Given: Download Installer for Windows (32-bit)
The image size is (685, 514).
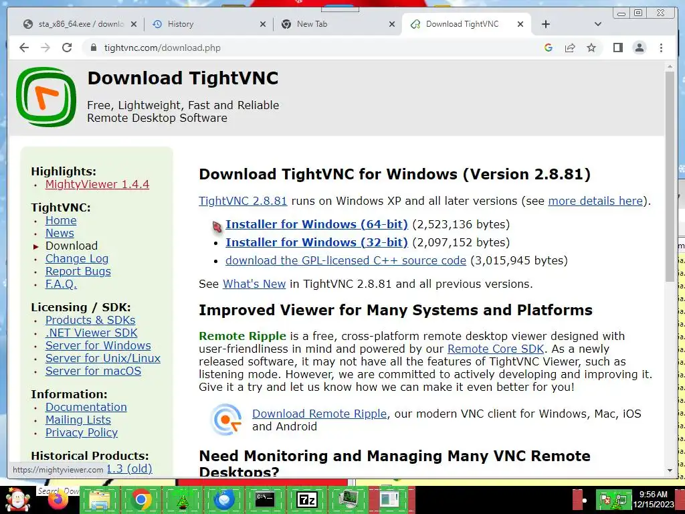Looking at the screenshot, I should point(316,242).
